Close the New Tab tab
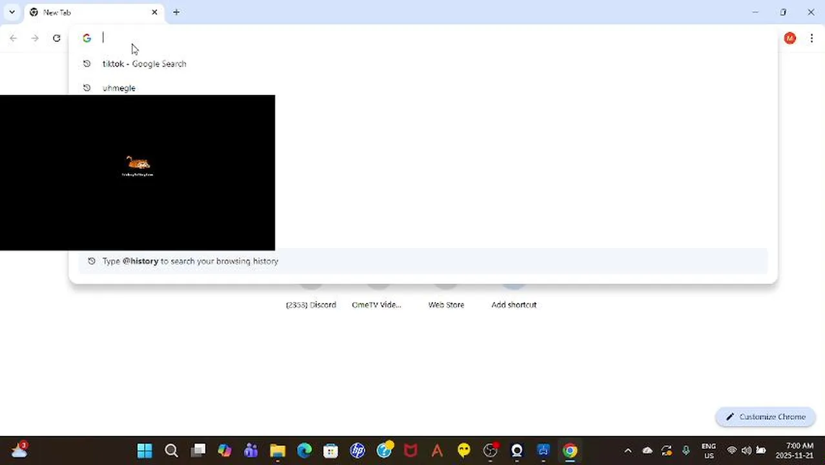Screen dimensions: 825x465 pyautogui.click(x=154, y=12)
